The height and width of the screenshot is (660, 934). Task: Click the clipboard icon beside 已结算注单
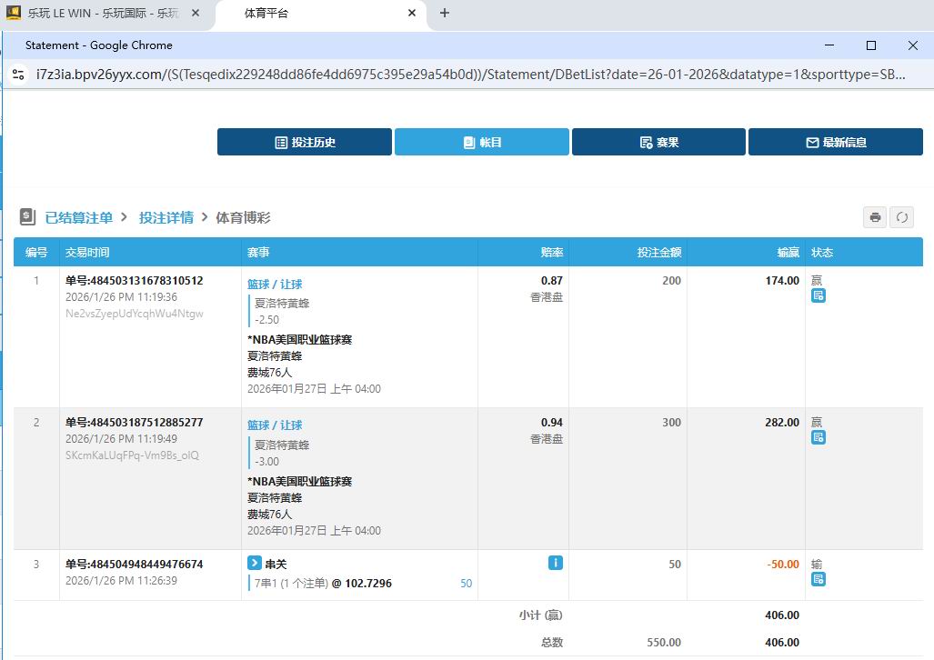click(x=27, y=216)
